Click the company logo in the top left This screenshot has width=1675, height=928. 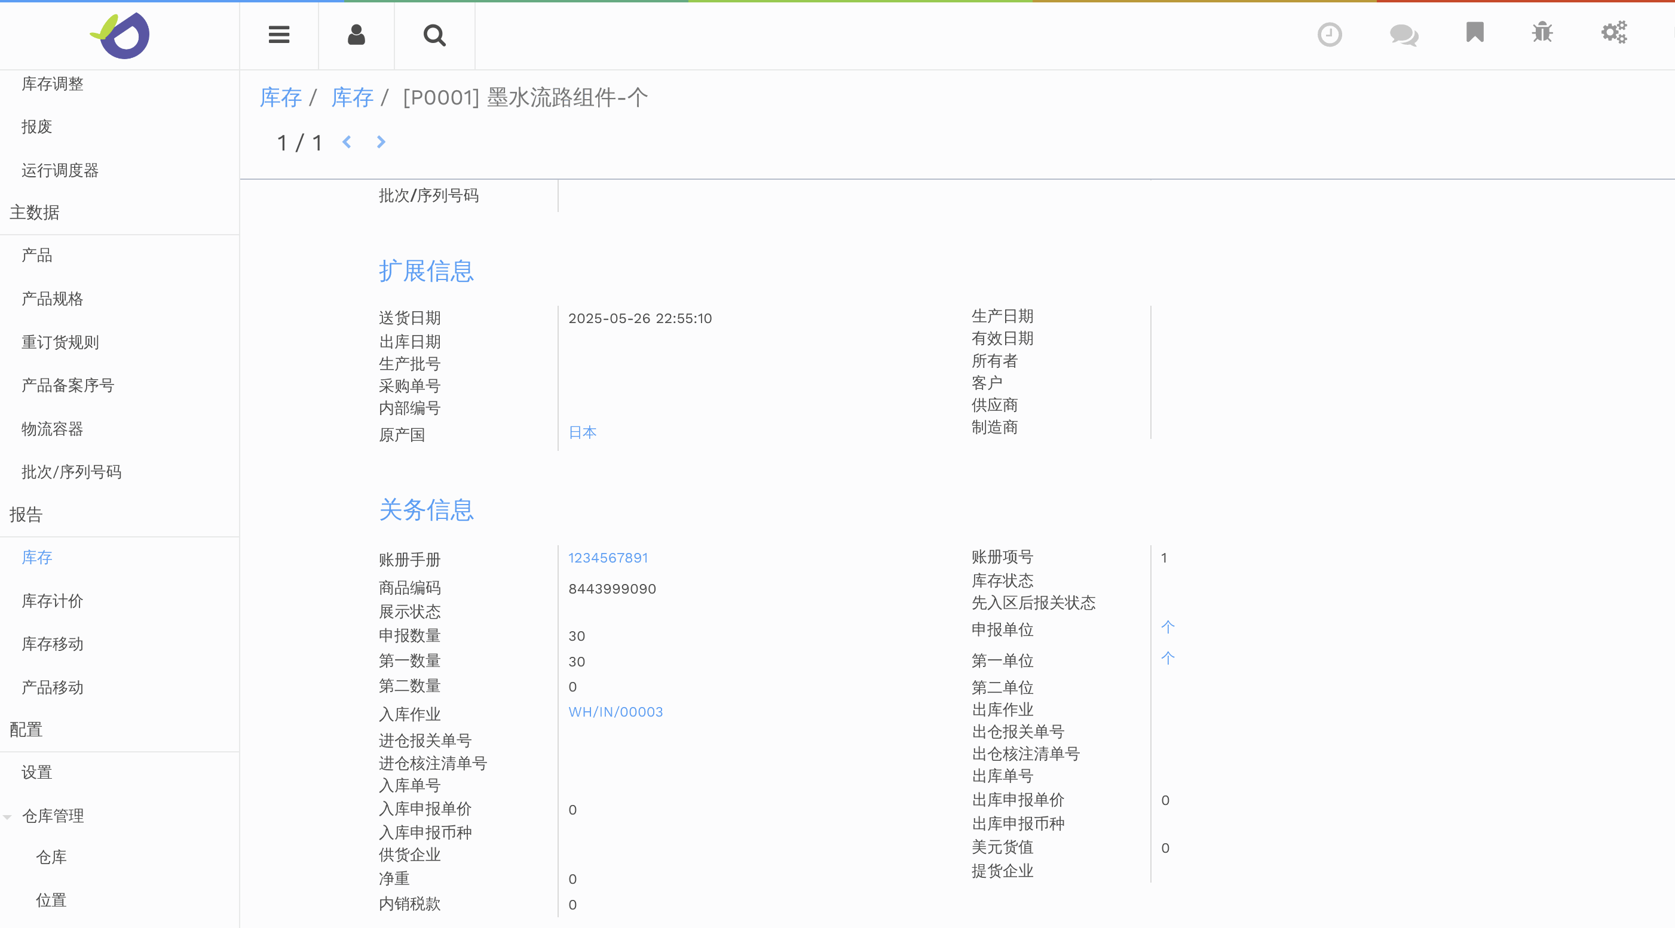pyautogui.click(x=120, y=36)
